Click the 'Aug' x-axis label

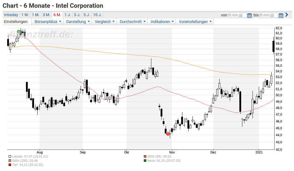(40, 152)
